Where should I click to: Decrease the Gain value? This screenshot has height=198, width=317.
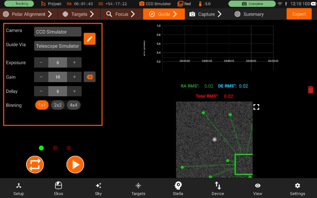pyautogui.click(x=41, y=77)
